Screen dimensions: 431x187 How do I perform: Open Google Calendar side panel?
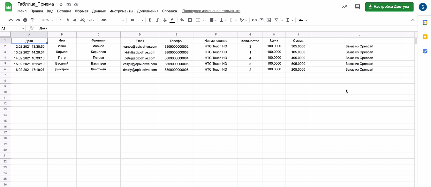[x=425, y=22]
